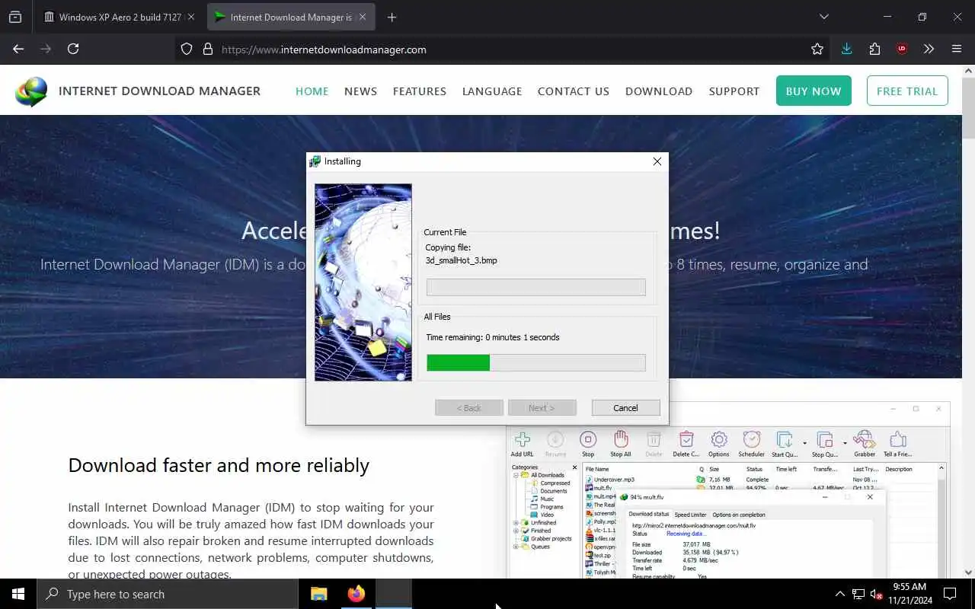Open the tracking protection shield icon

point(187,49)
